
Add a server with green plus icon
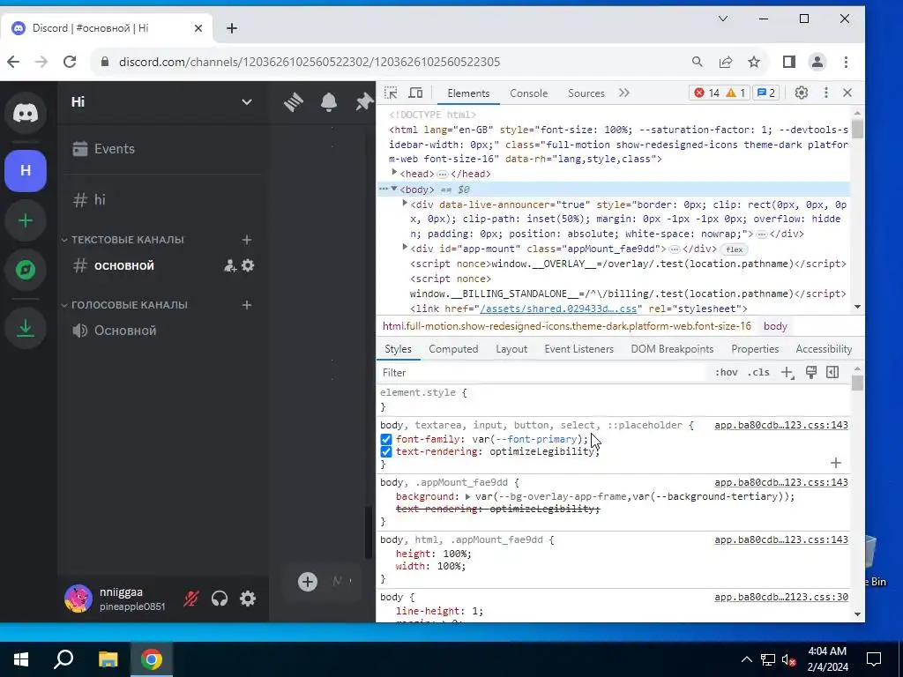pos(26,220)
